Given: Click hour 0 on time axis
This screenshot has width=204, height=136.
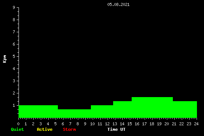Looking at the screenshot, I should pos(18,124).
